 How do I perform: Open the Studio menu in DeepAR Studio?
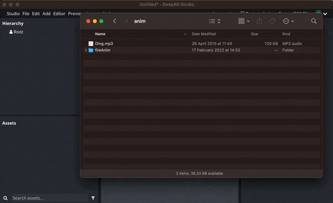(x=13, y=14)
